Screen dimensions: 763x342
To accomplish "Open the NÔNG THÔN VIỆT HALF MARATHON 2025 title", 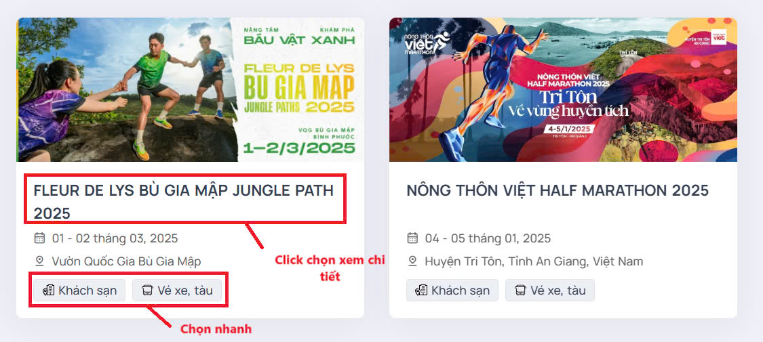I will (x=557, y=190).
